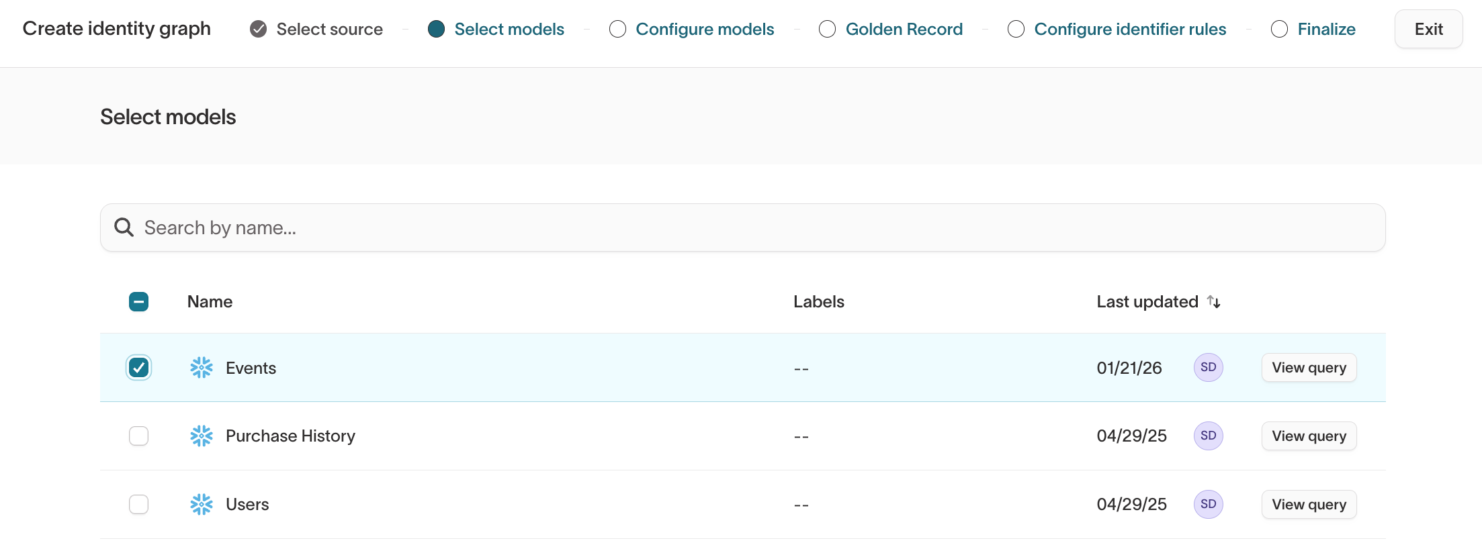Check the Purchase History checkbox

click(138, 436)
